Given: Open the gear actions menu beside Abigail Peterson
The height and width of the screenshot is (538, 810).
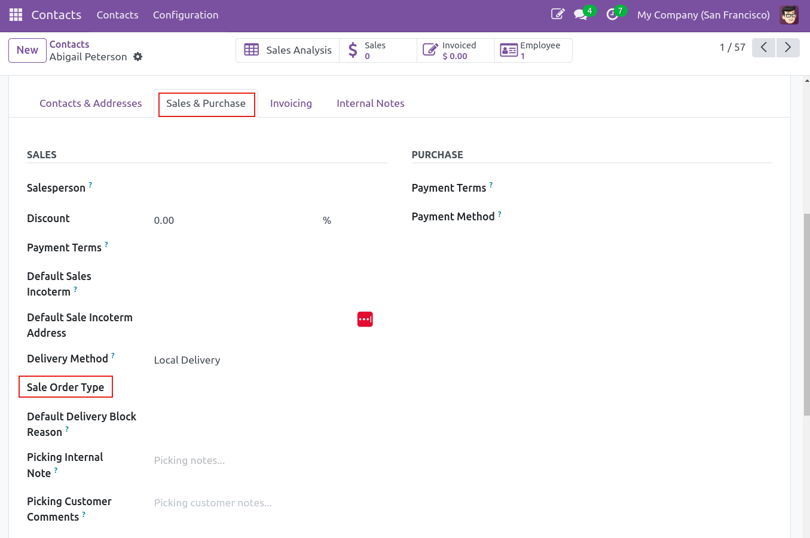Looking at the screenshot, I should [138, 57].
